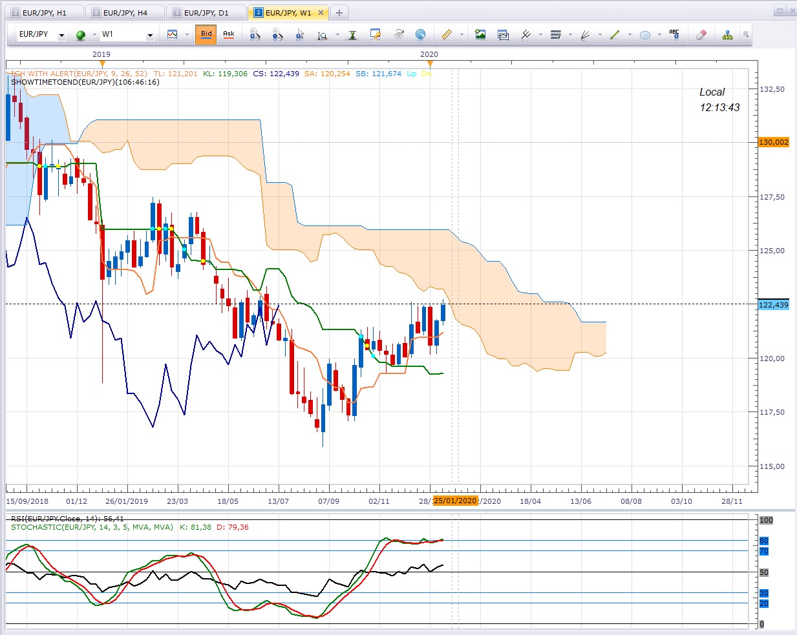797x635 pixels.
Task: Click the add image icon
Action: pyautogui.click(x=480, y=35)
